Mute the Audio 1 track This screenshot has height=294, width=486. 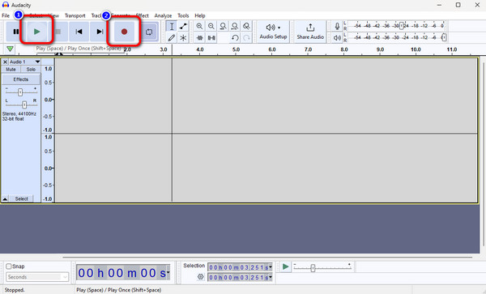[11, 70]
